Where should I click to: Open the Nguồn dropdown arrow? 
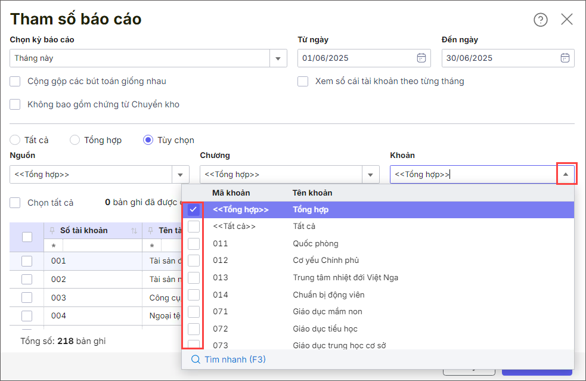pyautogui.click(x=181, y=175)
